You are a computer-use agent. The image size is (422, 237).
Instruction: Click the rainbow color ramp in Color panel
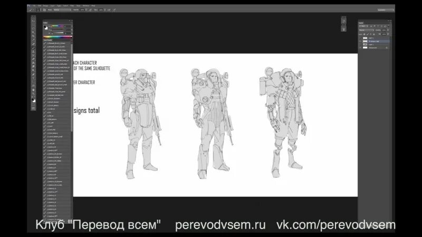[x=57, y=37]
